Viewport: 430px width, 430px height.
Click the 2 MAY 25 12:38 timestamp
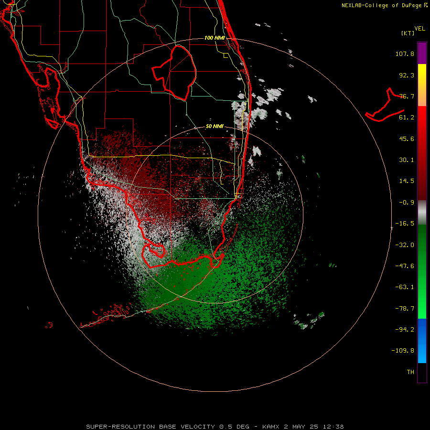[314, 427]
